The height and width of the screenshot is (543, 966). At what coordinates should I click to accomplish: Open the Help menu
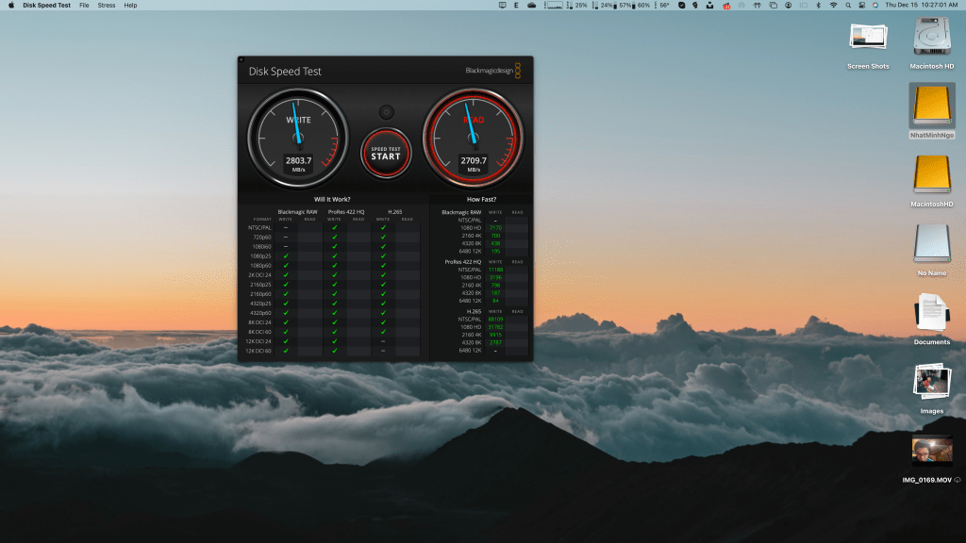point(130,6)
